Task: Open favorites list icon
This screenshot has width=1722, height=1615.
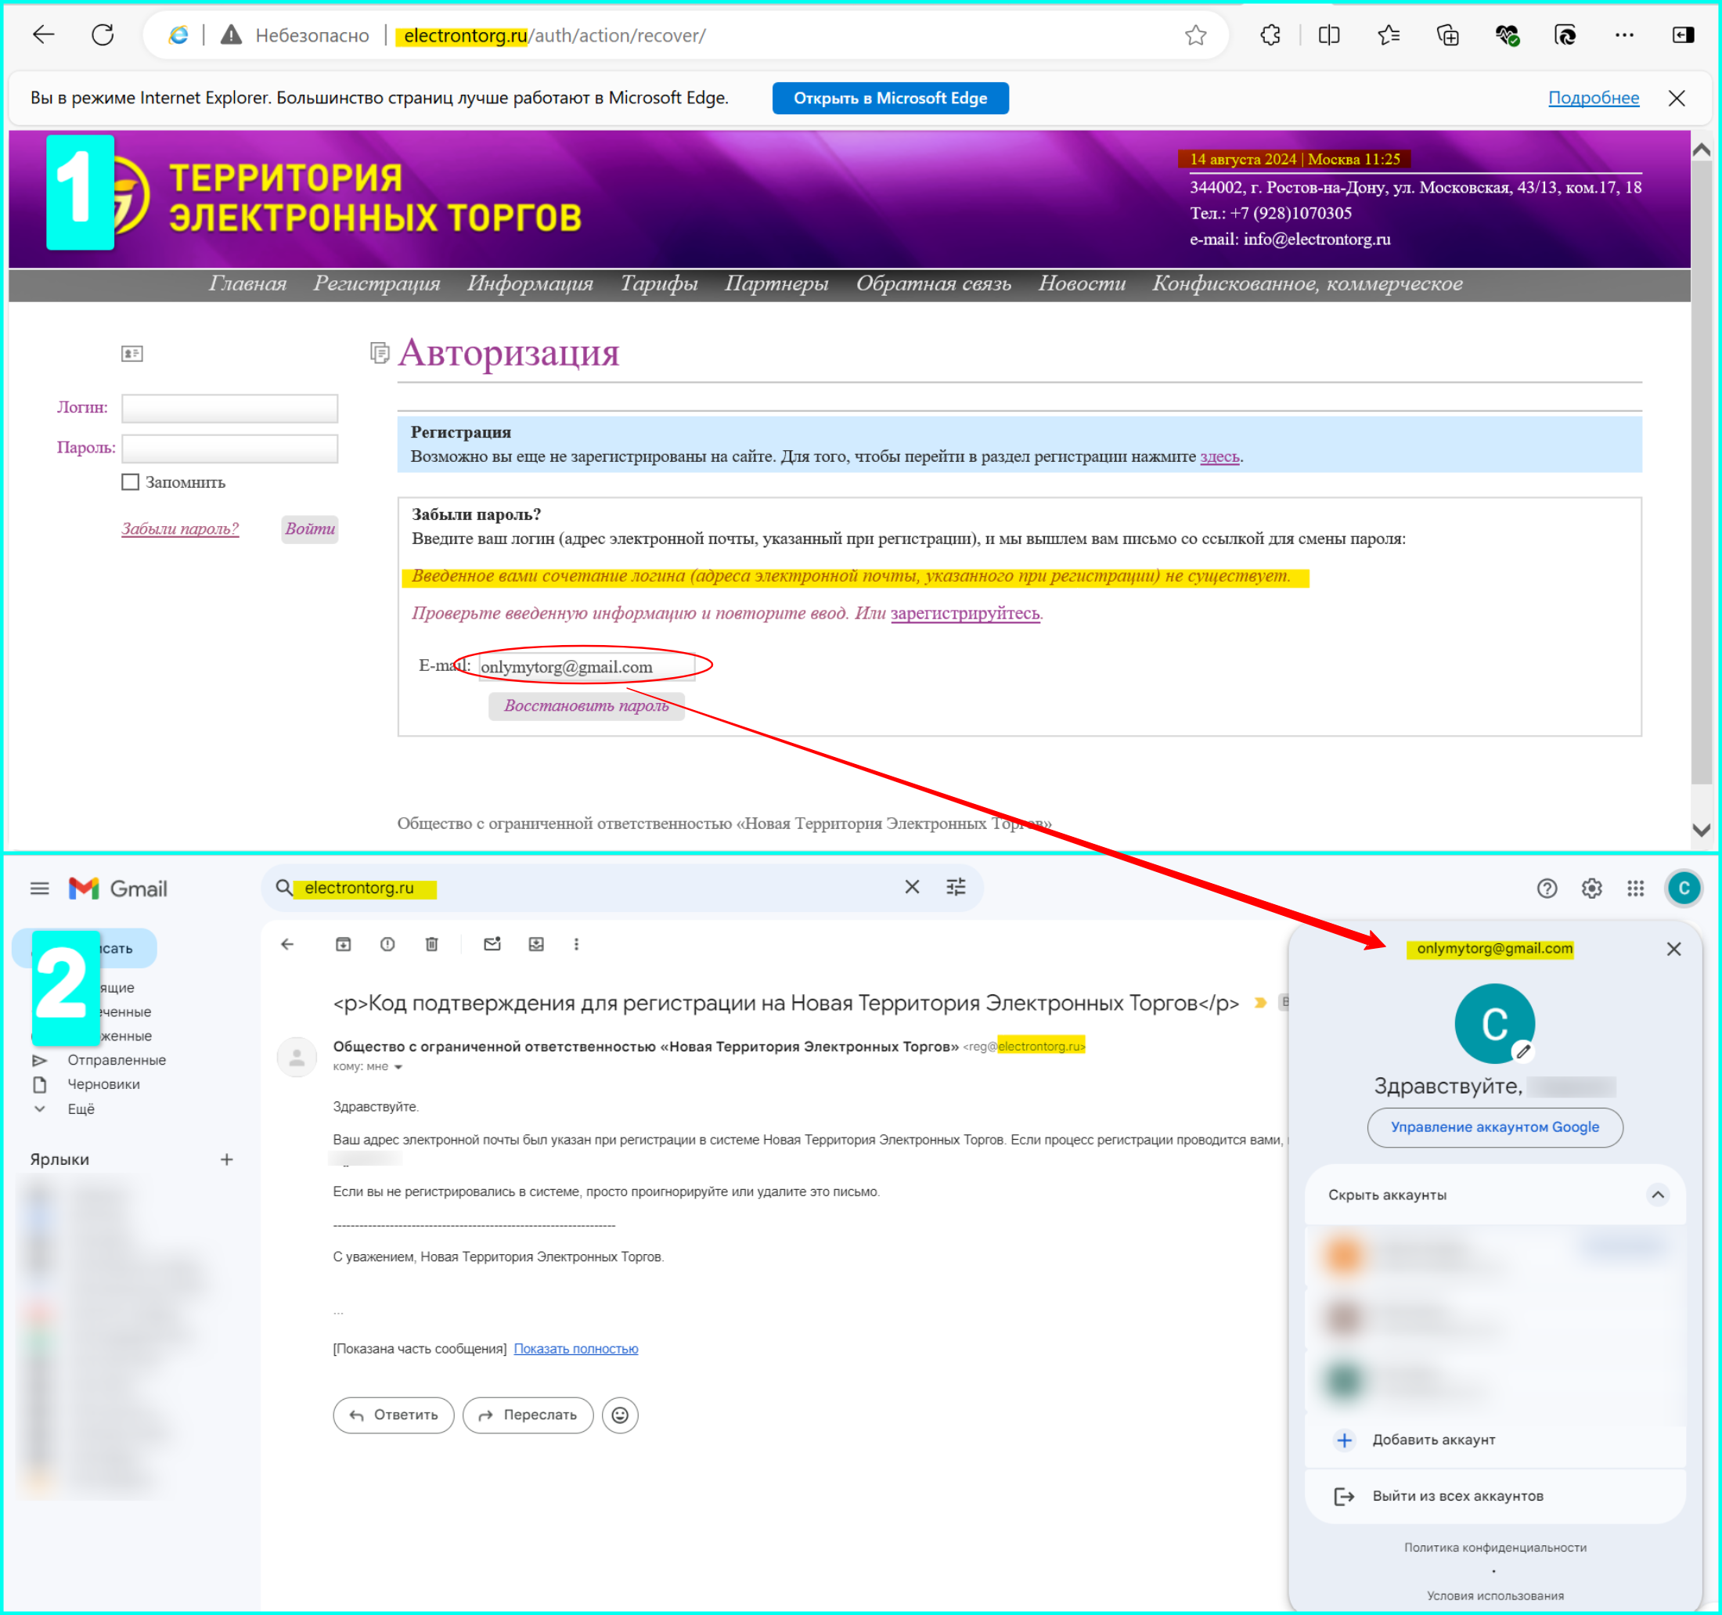Action: point(1389,34)
